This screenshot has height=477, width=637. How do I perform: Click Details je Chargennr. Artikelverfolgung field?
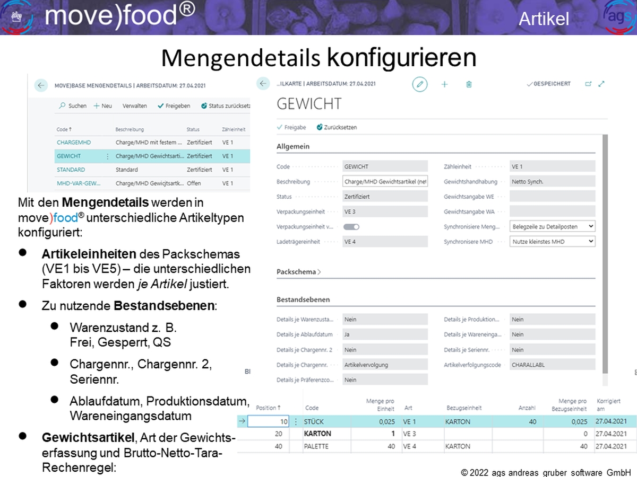(x=385, y=365)
